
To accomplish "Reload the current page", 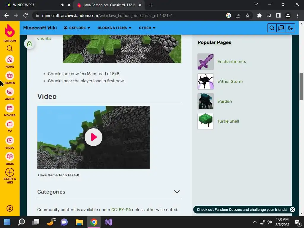I will click(x=26, y=15).
